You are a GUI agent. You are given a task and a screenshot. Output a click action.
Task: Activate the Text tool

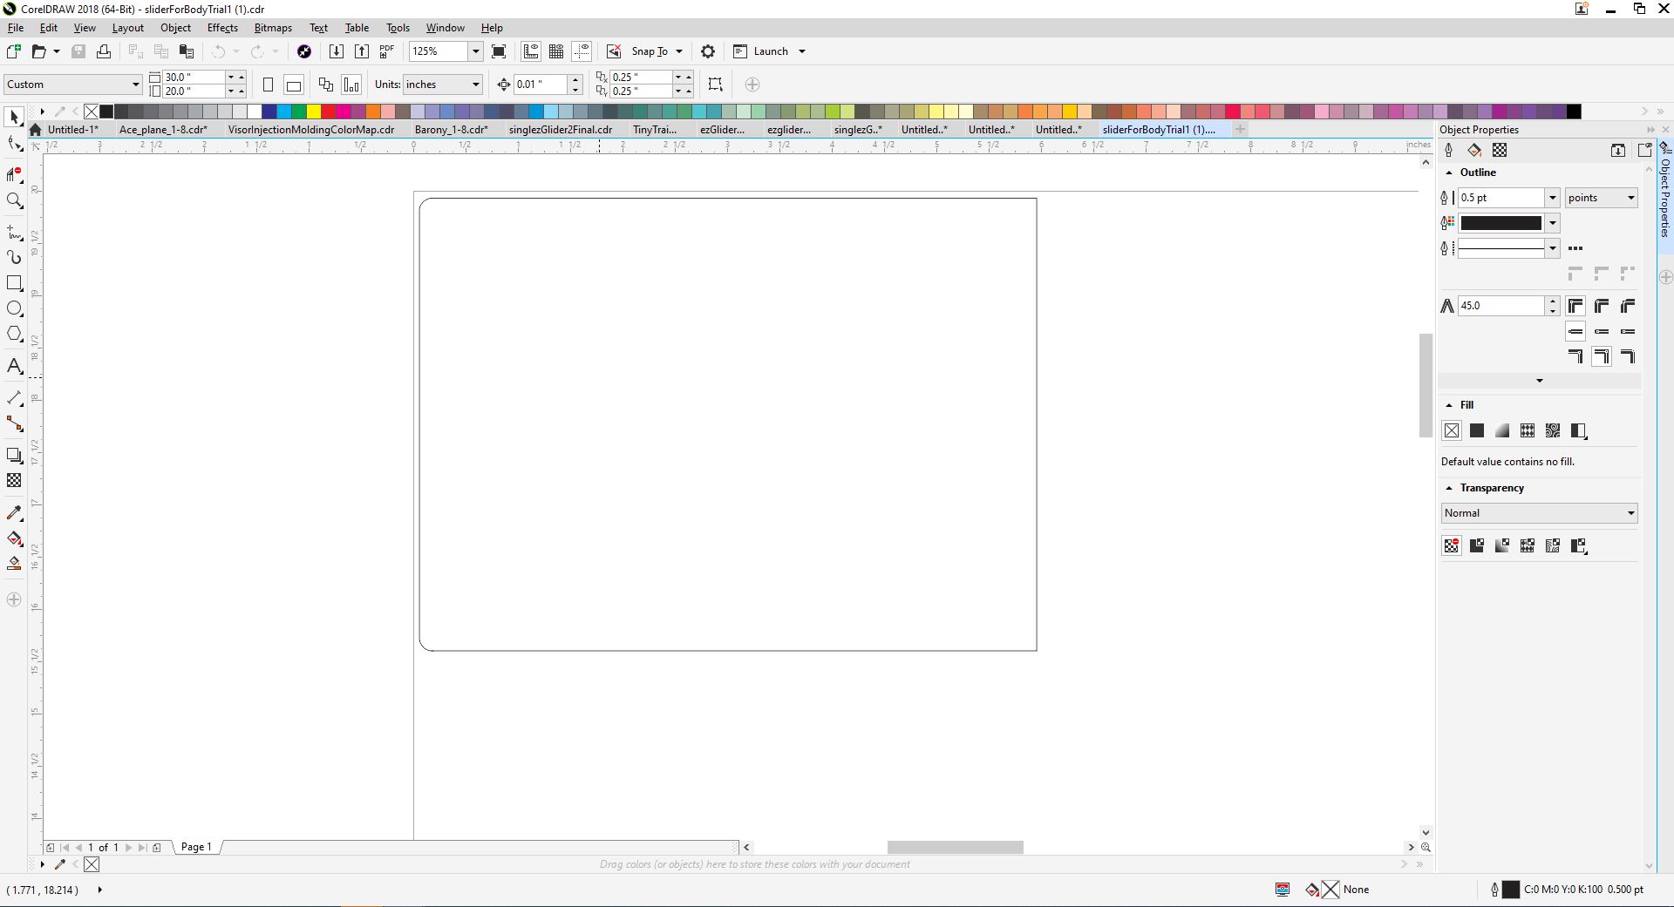tap(14, 366)
